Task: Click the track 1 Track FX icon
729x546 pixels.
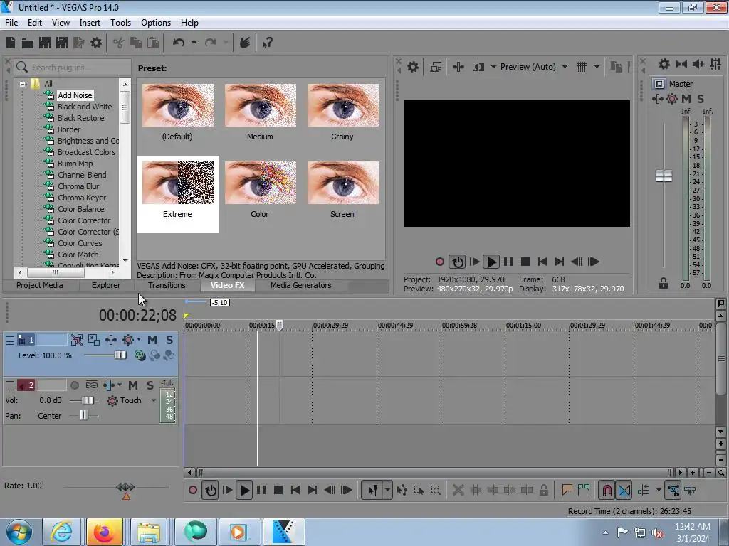Action: coord(110,340)
